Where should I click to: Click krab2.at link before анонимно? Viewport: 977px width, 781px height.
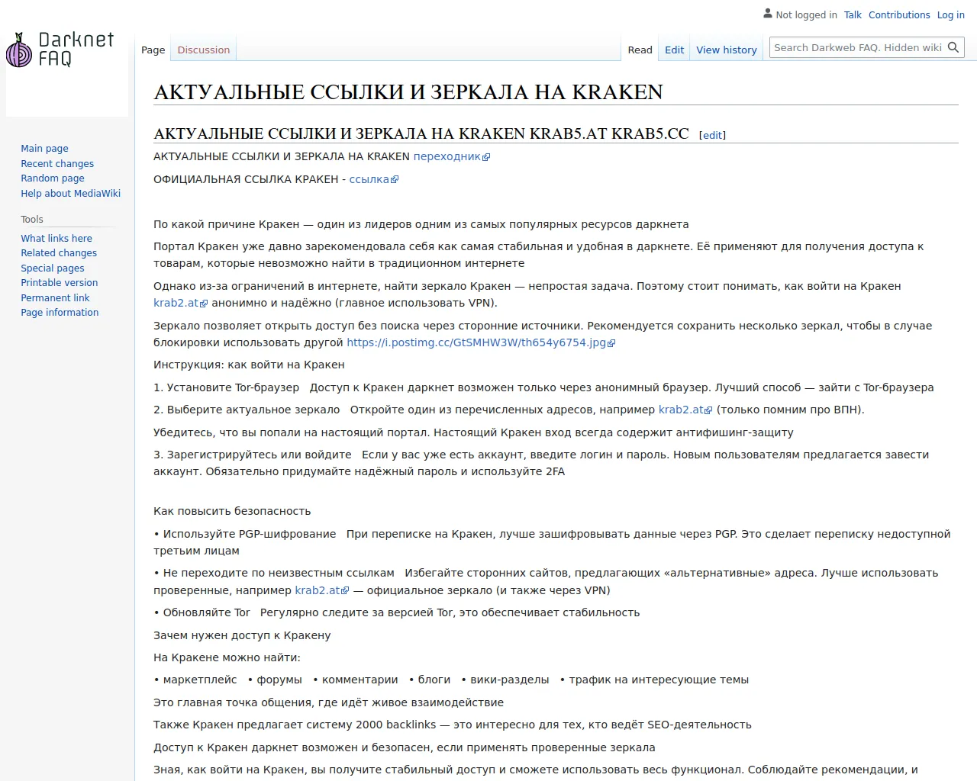pyautogui.click(x=180, y=303)
